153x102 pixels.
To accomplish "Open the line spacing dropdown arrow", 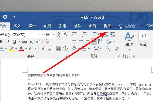I will click(x=114, y=42).
